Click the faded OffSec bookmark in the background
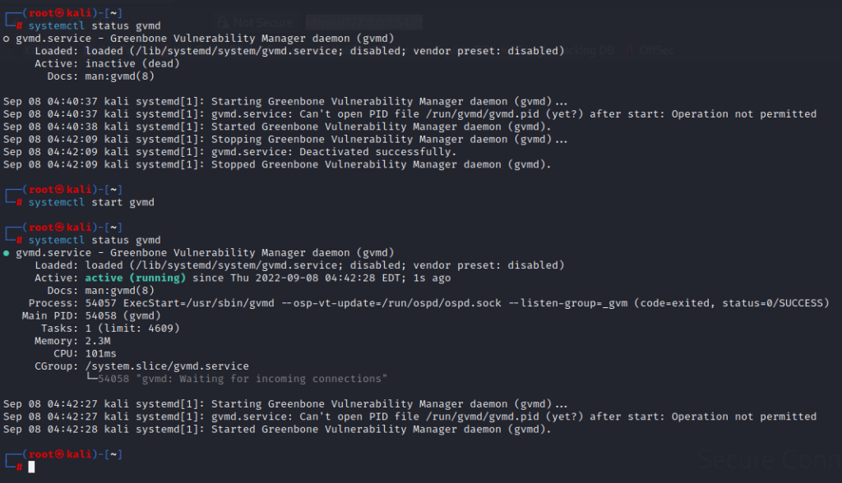Viewport: 842px width, 483px height. coord(656,51)
